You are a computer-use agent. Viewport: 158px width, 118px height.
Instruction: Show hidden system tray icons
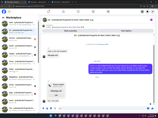(x=140, y=116)
